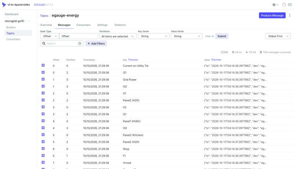Screen dimensions: 296x169
Task: Click the Shop key text
Action: (x=126, y=149)
